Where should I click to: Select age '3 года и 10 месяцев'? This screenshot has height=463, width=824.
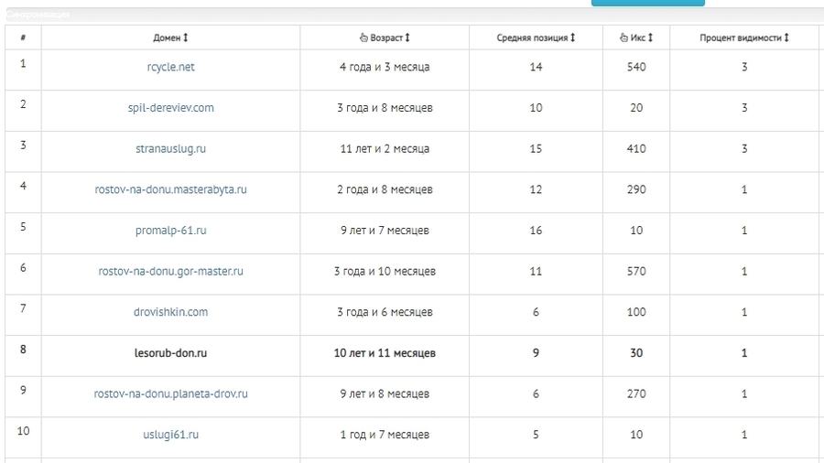(x=385, y=272)
